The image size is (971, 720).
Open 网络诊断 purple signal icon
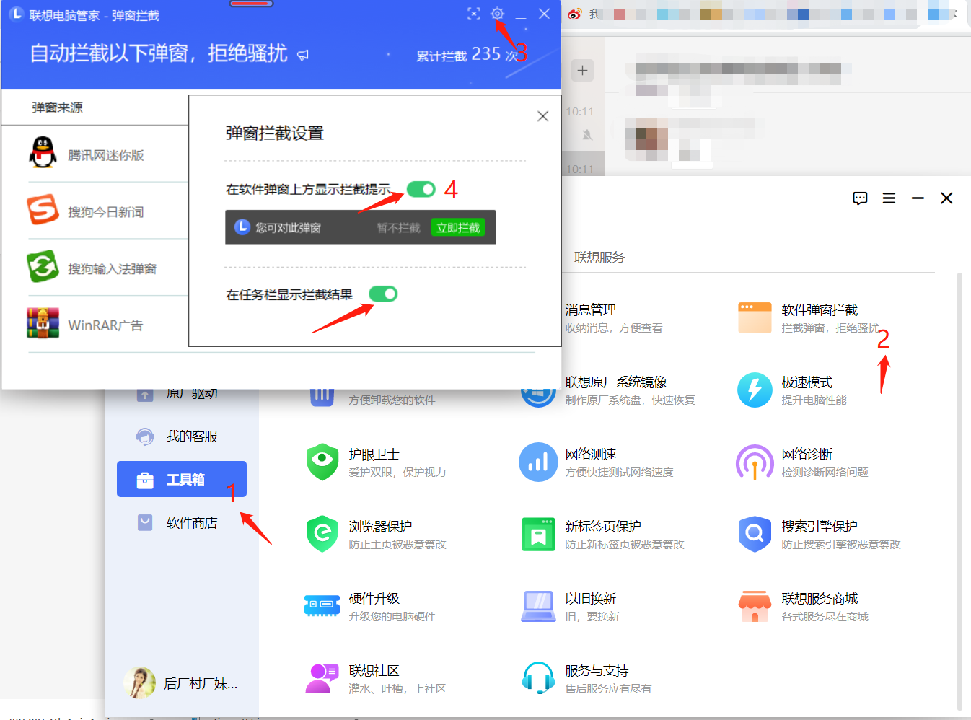tap(755, 462)
